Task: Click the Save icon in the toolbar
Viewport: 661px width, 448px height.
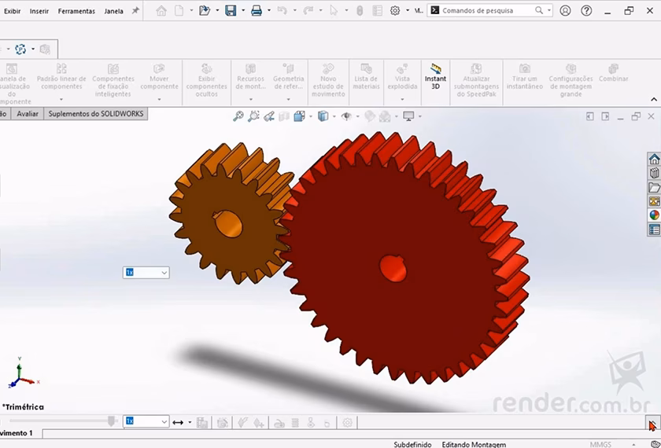Action: (x=231, y=11)
